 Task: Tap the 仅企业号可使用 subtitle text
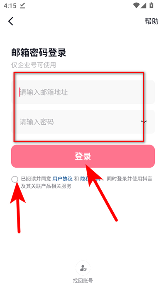[x=34, y=65]
